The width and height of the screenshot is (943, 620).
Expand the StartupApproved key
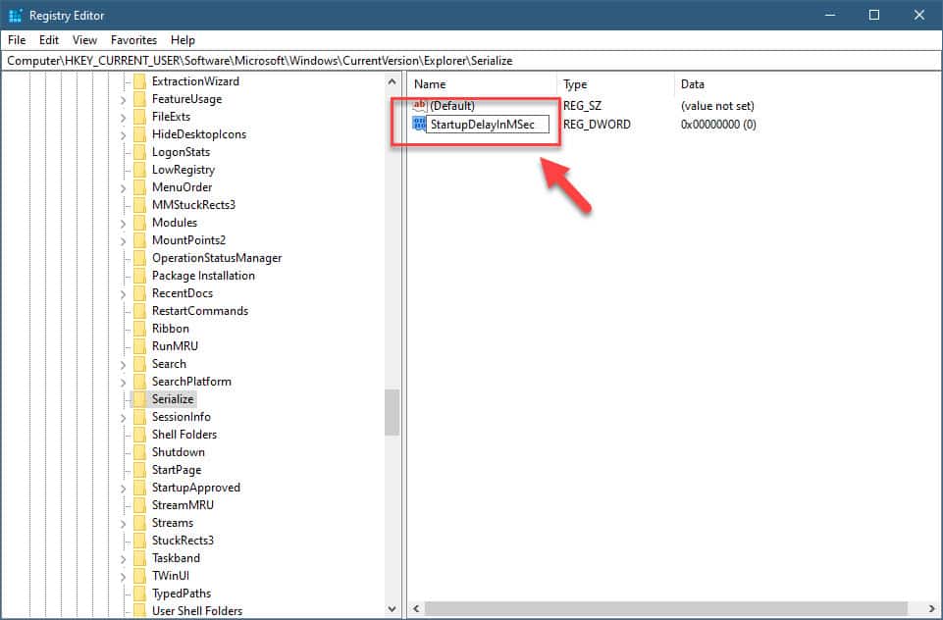(x=124, y=489)
